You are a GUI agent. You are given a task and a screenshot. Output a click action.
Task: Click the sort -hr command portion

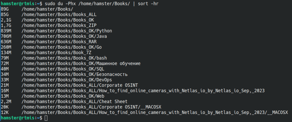point(148,3)
